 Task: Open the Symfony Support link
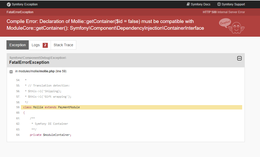point(233,4)
